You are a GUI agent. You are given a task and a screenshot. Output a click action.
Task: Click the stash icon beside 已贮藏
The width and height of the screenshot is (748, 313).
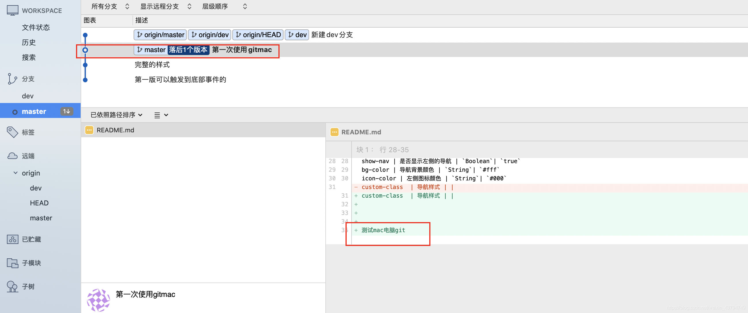[x=12, y=239]
